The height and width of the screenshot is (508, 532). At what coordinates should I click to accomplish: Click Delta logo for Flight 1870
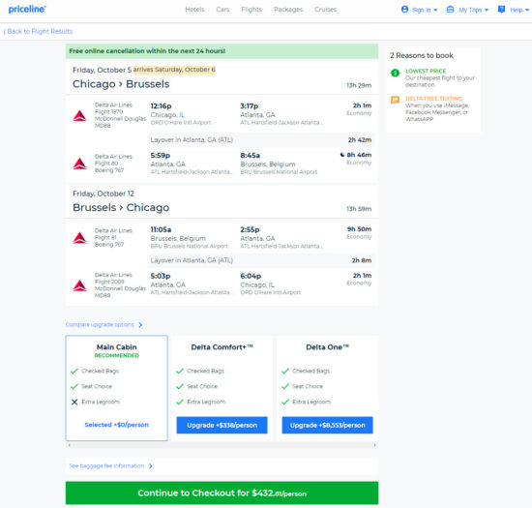click(79, 116)
